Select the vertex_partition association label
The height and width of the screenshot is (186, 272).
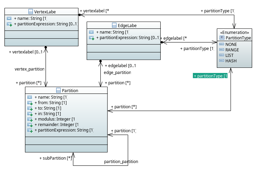[x=29, y=69]
